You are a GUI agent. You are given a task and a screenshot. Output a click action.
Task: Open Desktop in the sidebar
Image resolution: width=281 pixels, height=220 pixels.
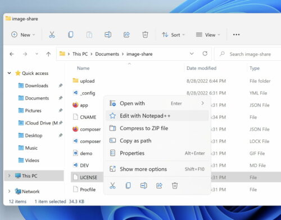34,136
